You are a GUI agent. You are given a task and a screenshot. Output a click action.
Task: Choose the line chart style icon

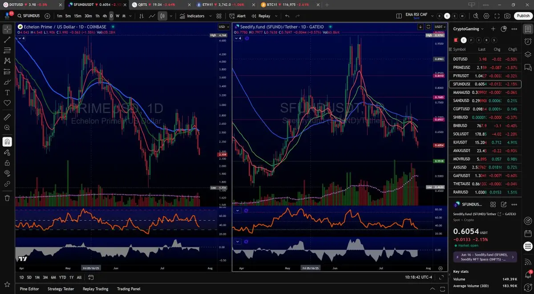coord(152,16)
